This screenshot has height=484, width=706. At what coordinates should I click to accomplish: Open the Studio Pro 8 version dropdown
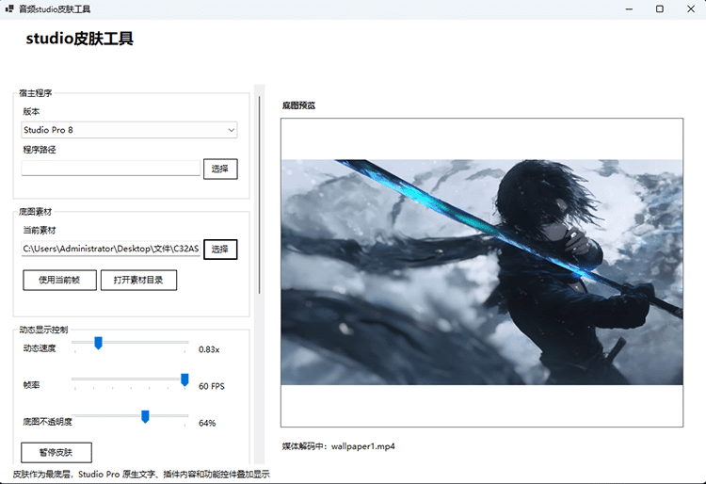[129, 130]
